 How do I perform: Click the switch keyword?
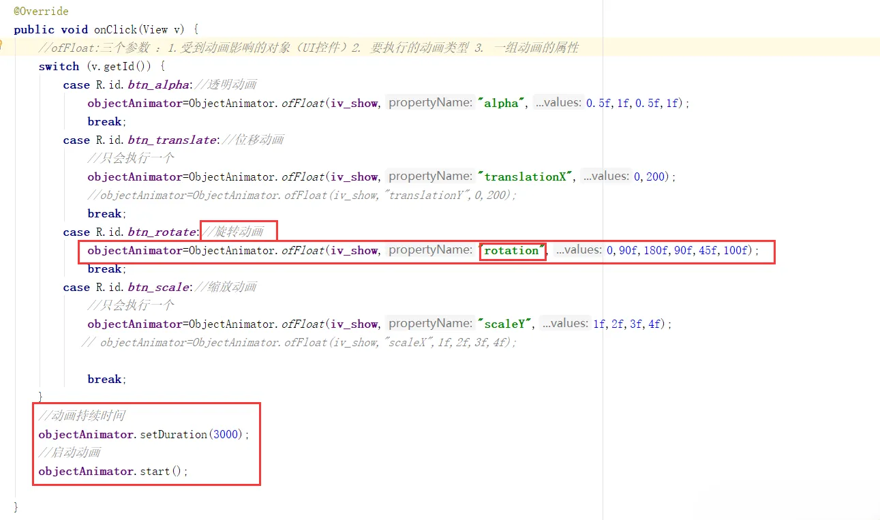pyautogui.click(x=59, y=66)
